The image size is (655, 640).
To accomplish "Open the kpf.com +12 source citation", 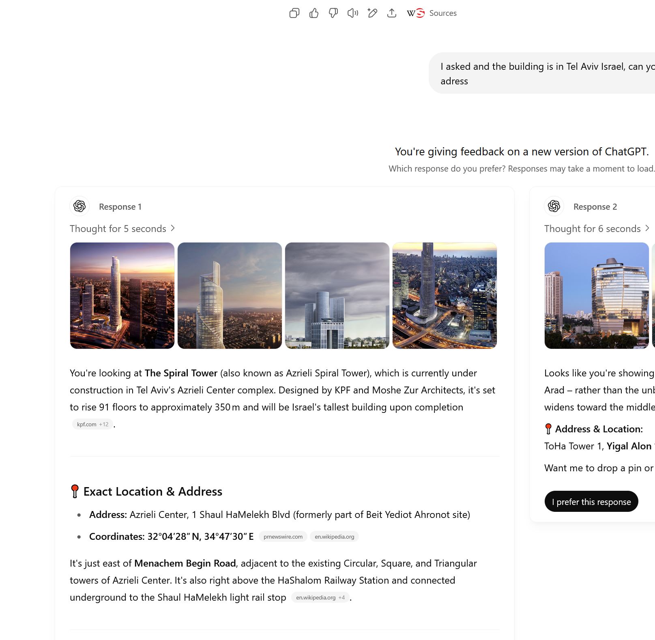I will point(92,424).
